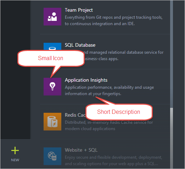The height and width of the screenshot is (169, 185).
Task: Select the Website + SQL title
Action: 81,150
